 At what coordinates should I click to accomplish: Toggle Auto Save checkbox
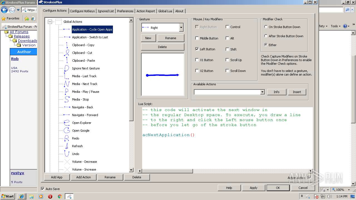[x=43, y=189]
